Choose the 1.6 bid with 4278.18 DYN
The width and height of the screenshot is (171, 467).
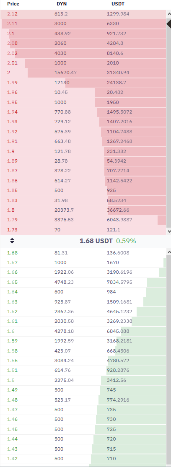click(x=83, y=331)
